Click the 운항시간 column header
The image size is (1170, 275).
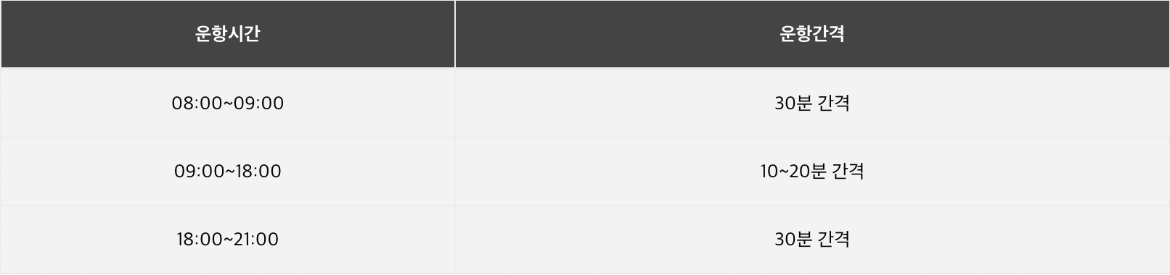(228, 34)
